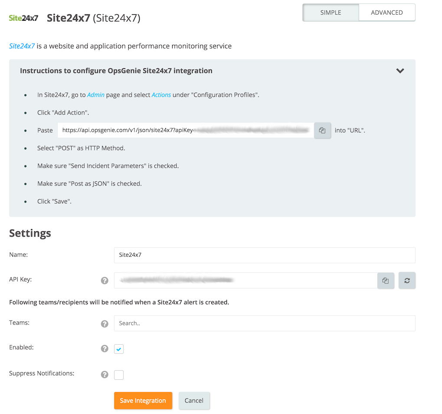Cancel the integration setup

pyautogui.click(x=194, y=400)
